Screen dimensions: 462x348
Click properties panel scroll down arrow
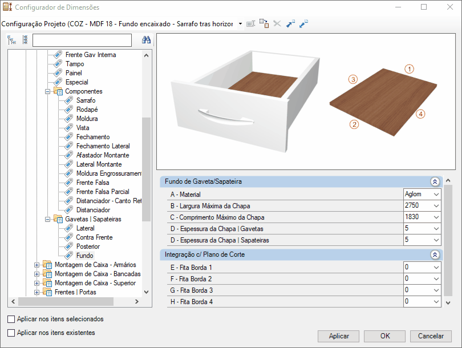coord(448,302)
